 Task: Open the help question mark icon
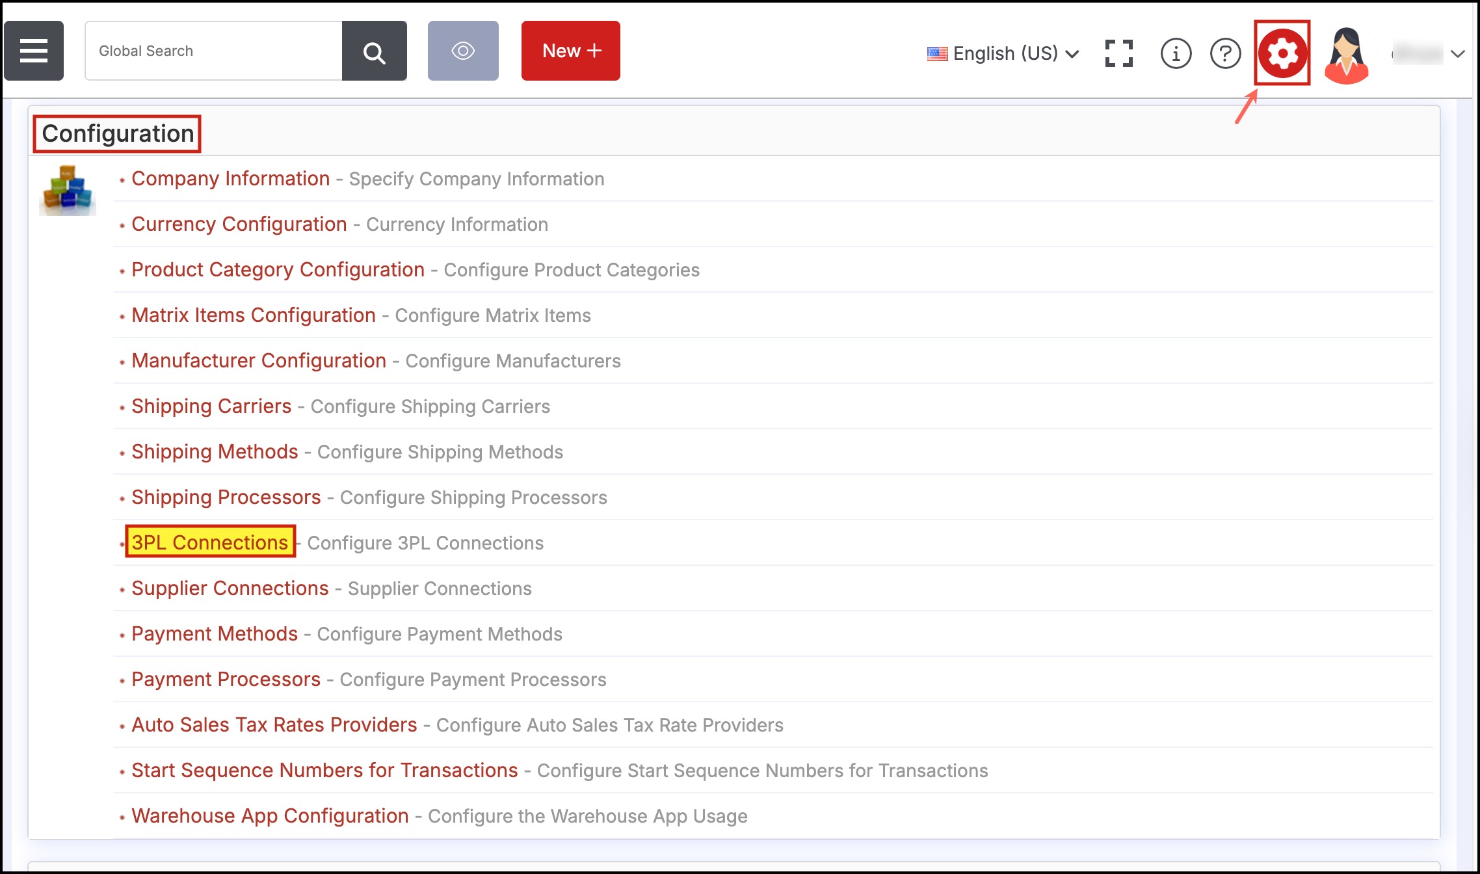1225,53
